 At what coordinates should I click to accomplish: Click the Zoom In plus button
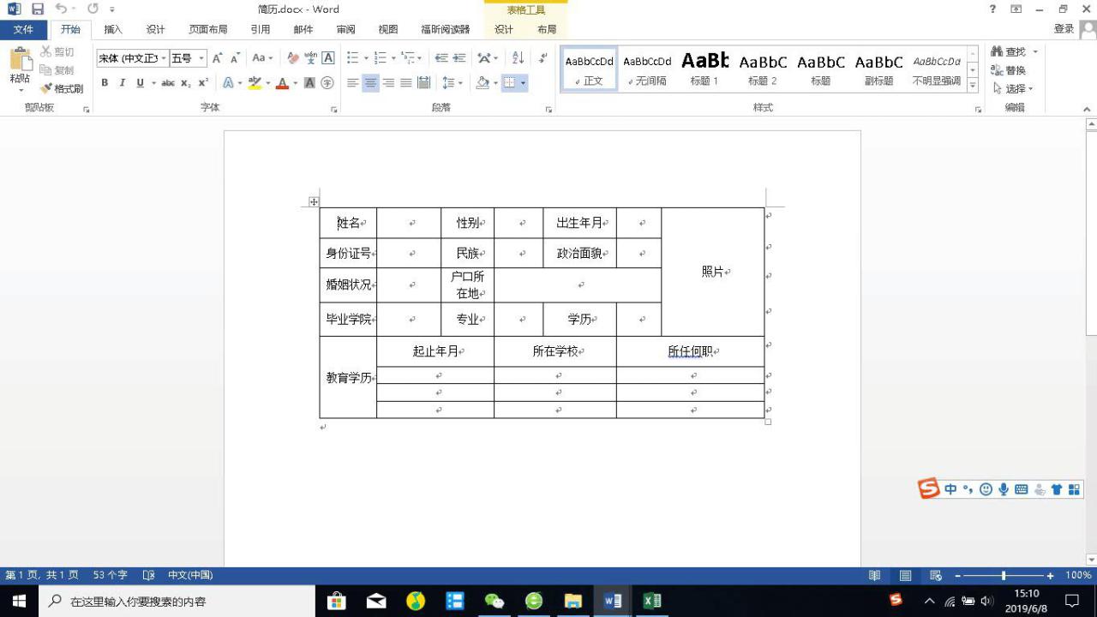1051,576
